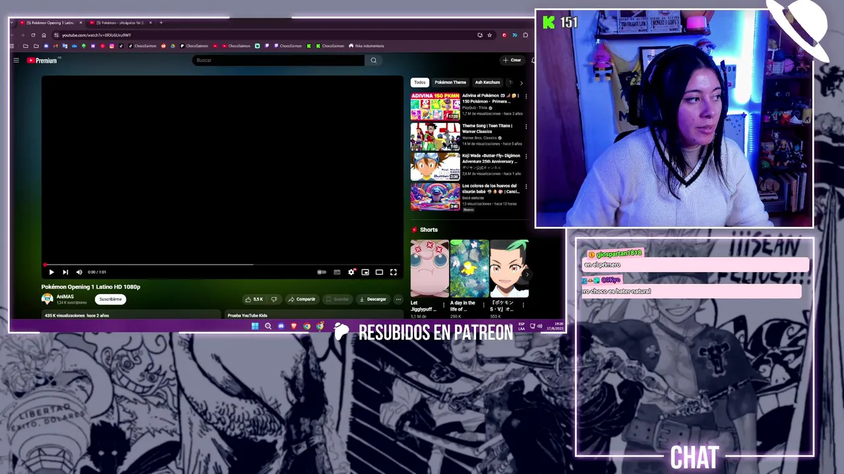Open options for Koji Wada video
844x474 pixels.
click(526, 157)
